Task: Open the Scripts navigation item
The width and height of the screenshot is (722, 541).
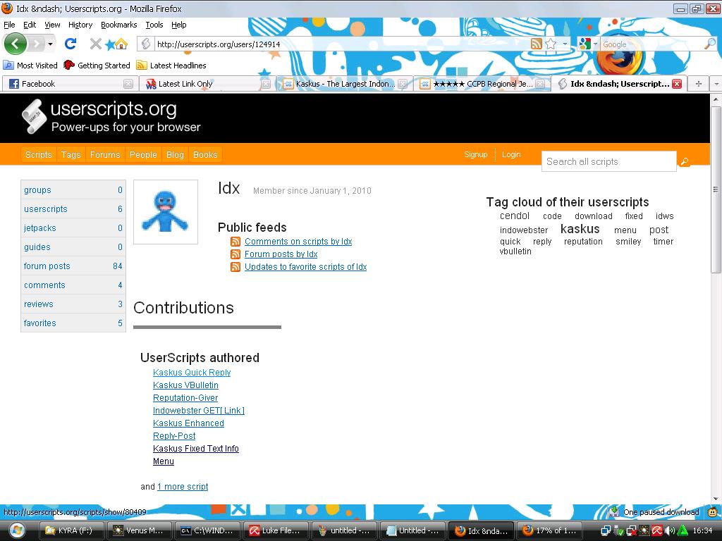Action: (39, 154)
